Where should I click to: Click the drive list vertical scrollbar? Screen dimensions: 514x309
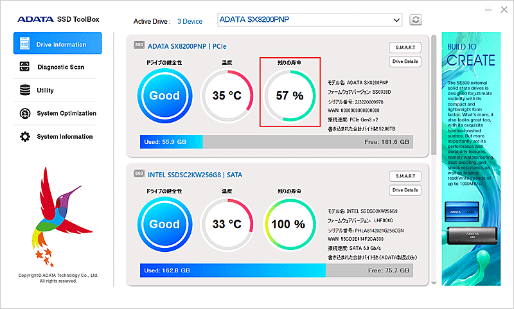[x=434, y=95]
